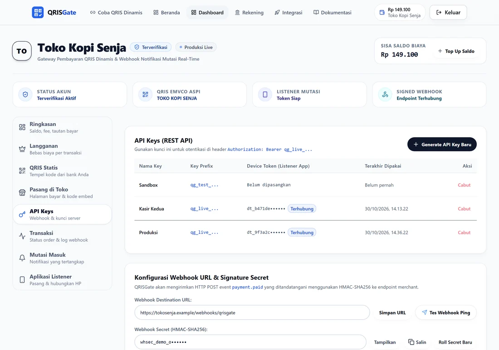Image resolution: width=499 pixels, height=350 pixels.
Task: Click the dt_b471de device token text
Action: (x=266, y=209)
